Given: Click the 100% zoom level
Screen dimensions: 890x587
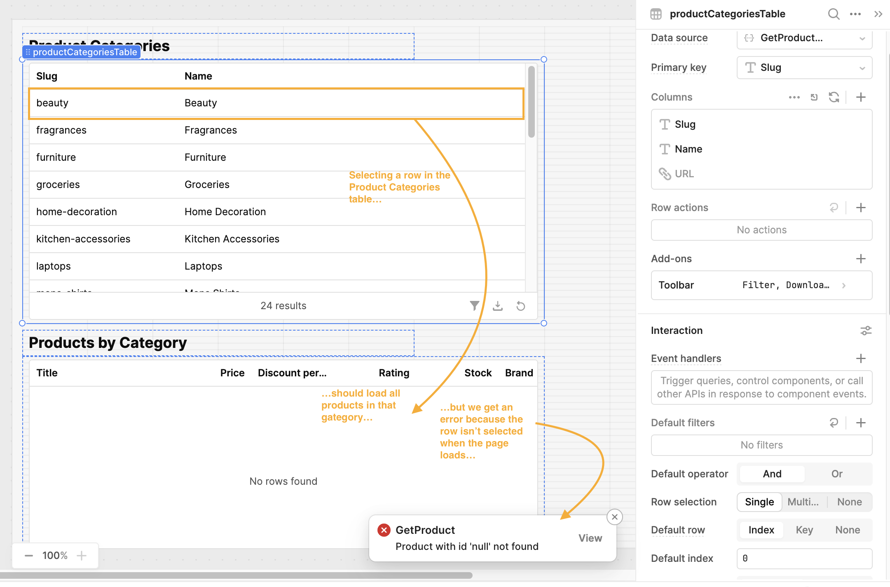Looking at the screenshot, I should [x=55, y=556].
